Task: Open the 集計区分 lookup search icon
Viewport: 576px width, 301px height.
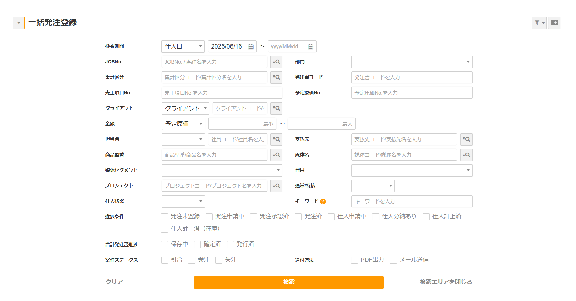Action: 276,77
